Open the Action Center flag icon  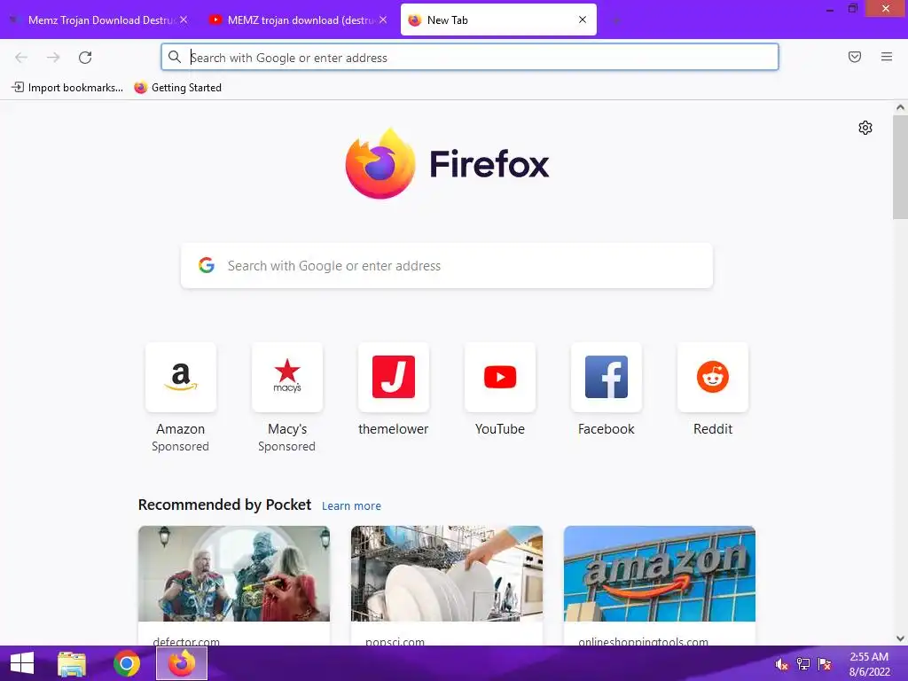pos(825,664)
